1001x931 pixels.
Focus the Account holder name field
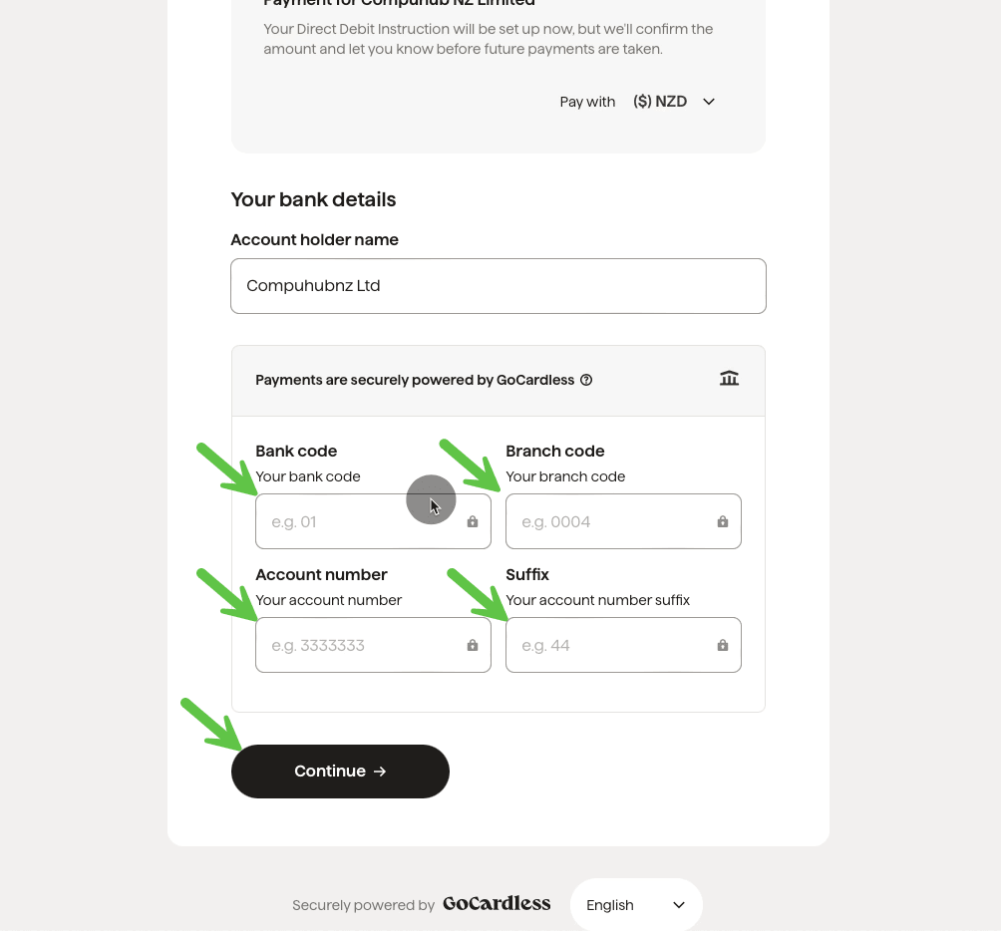[x=498, y=286]
